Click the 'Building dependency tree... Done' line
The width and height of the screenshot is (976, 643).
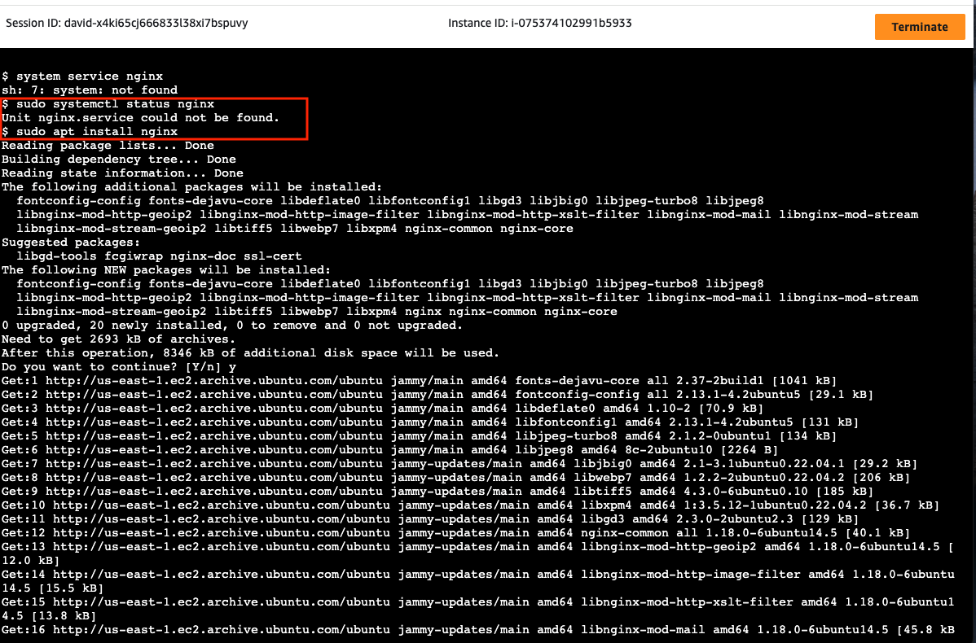click(x=119, y=160)
